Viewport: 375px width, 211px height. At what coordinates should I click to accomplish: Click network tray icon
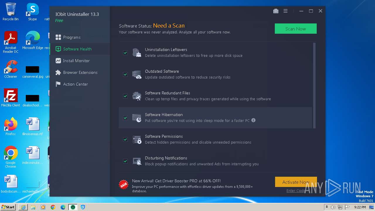tap(340, 207)
